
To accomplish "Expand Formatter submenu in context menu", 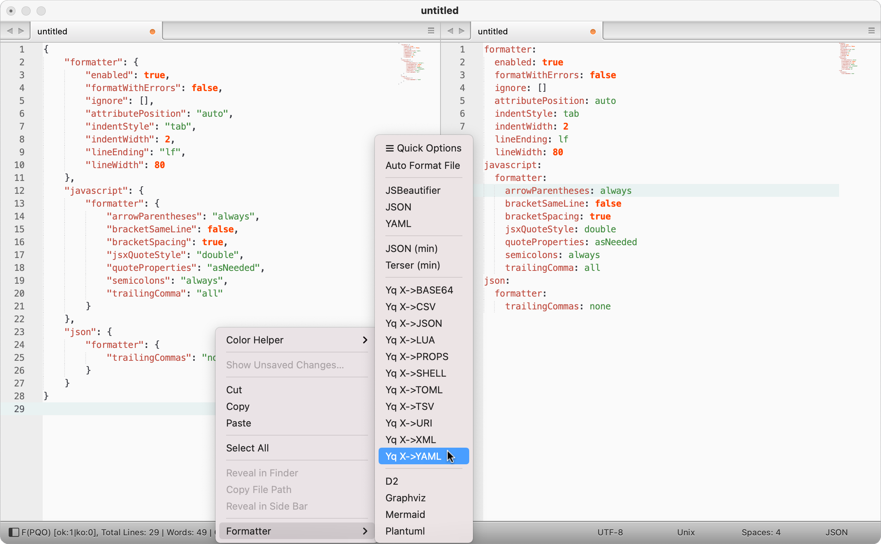I will [296, 531].
